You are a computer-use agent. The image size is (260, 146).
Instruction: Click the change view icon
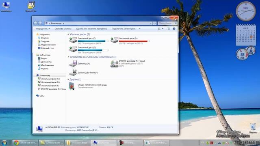(x=159, y=29)
